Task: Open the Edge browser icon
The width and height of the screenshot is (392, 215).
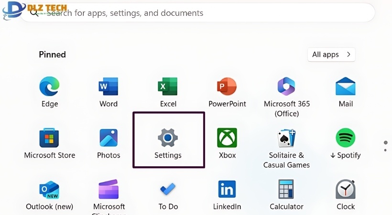Action: [50, 86]
